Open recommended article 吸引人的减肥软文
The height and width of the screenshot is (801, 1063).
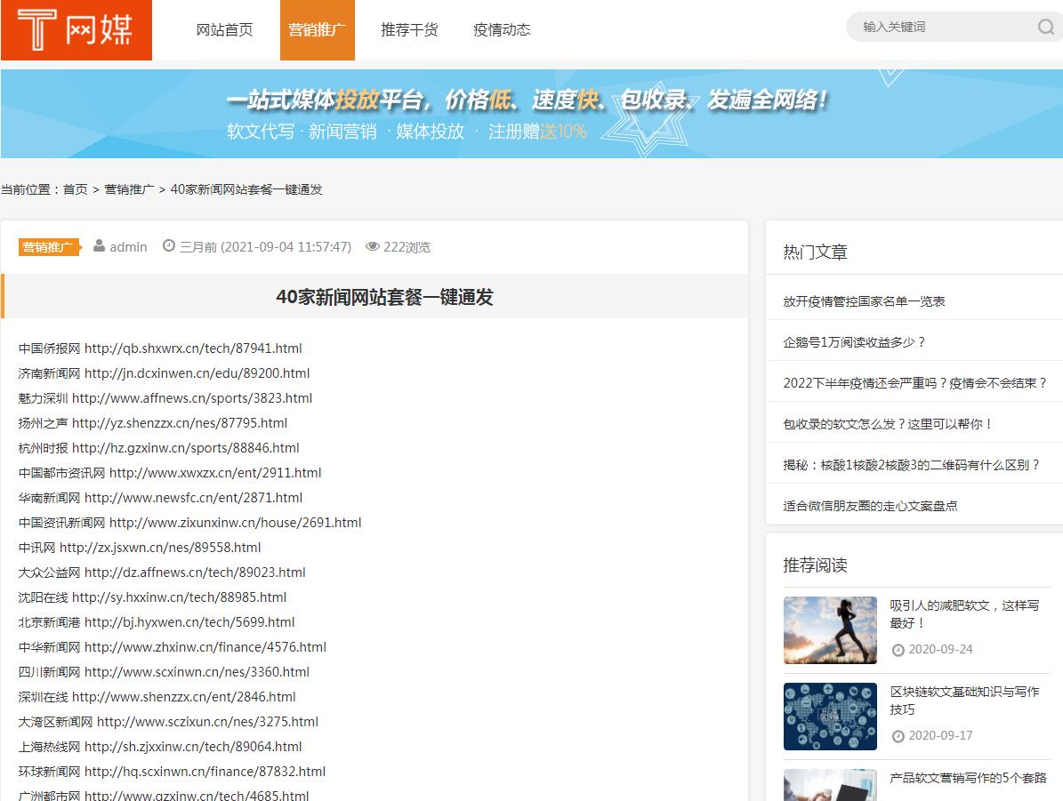(x=964, y=614)
